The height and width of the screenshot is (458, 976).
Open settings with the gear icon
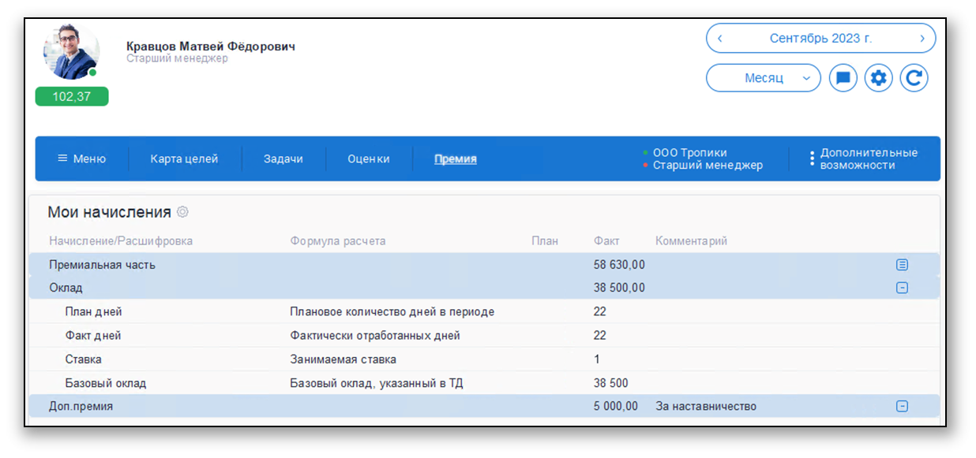pyautogui.click(x=878, y=77)
